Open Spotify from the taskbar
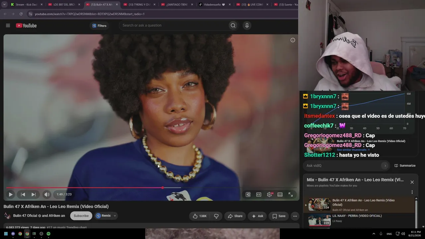Image resolution: width=425 pixels, height=239 pixels. pyautogui.click(x=48, y=234)
